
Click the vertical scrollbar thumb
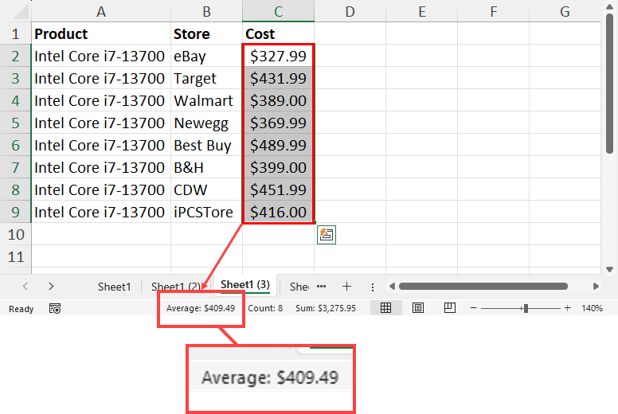click(x=610, y=84)
